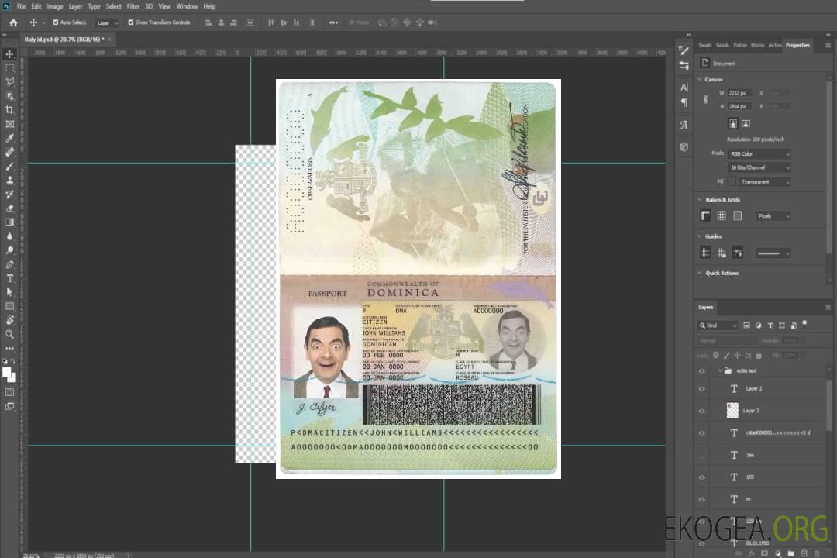The width and height of the screenshot is (837, 558).
Task: Go to the Home screen icon
Action: pos(13,22)
